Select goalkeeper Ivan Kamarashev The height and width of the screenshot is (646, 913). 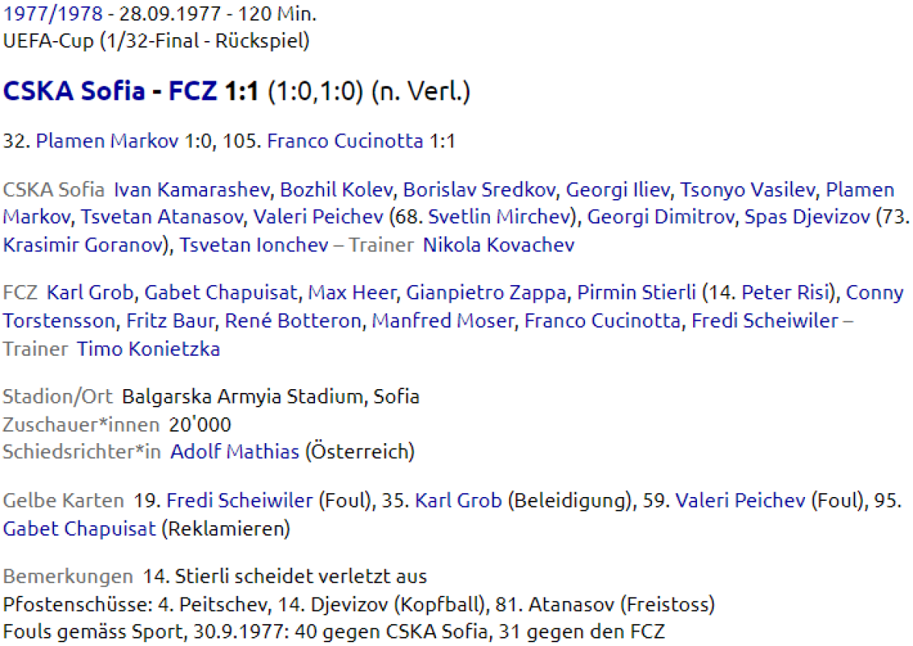point(192,190)
